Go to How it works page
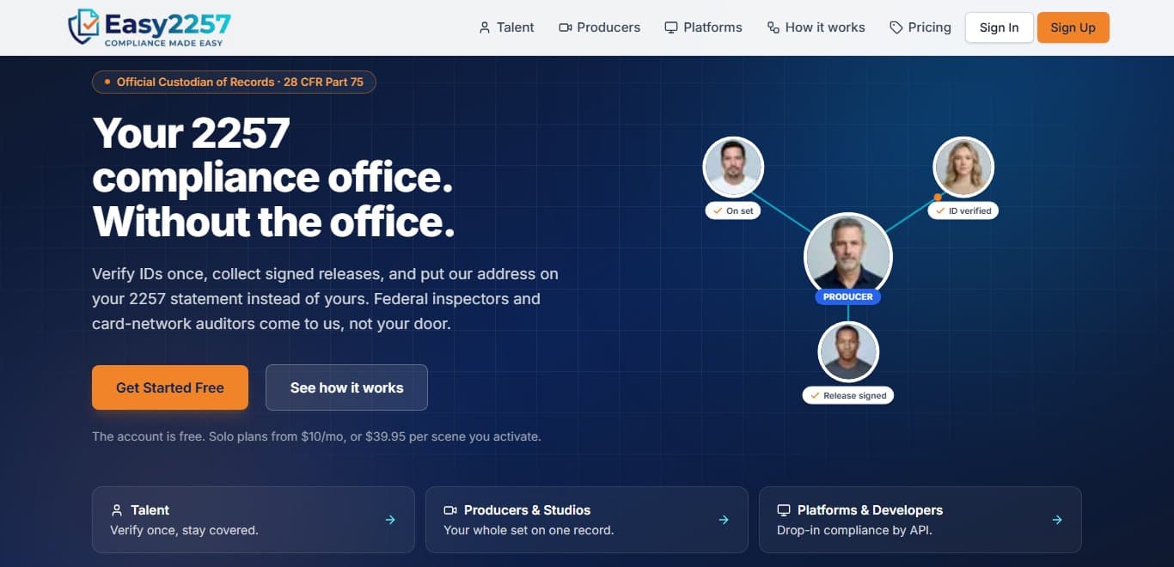1174x567 pixels. click(x=816, y=27)
